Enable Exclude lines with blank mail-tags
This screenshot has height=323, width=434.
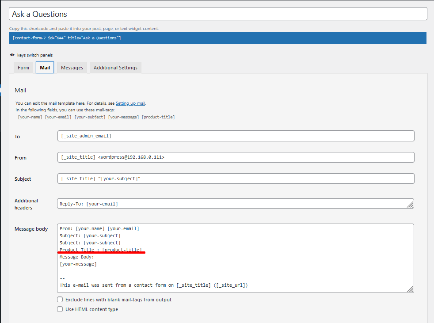pos(60,300)
